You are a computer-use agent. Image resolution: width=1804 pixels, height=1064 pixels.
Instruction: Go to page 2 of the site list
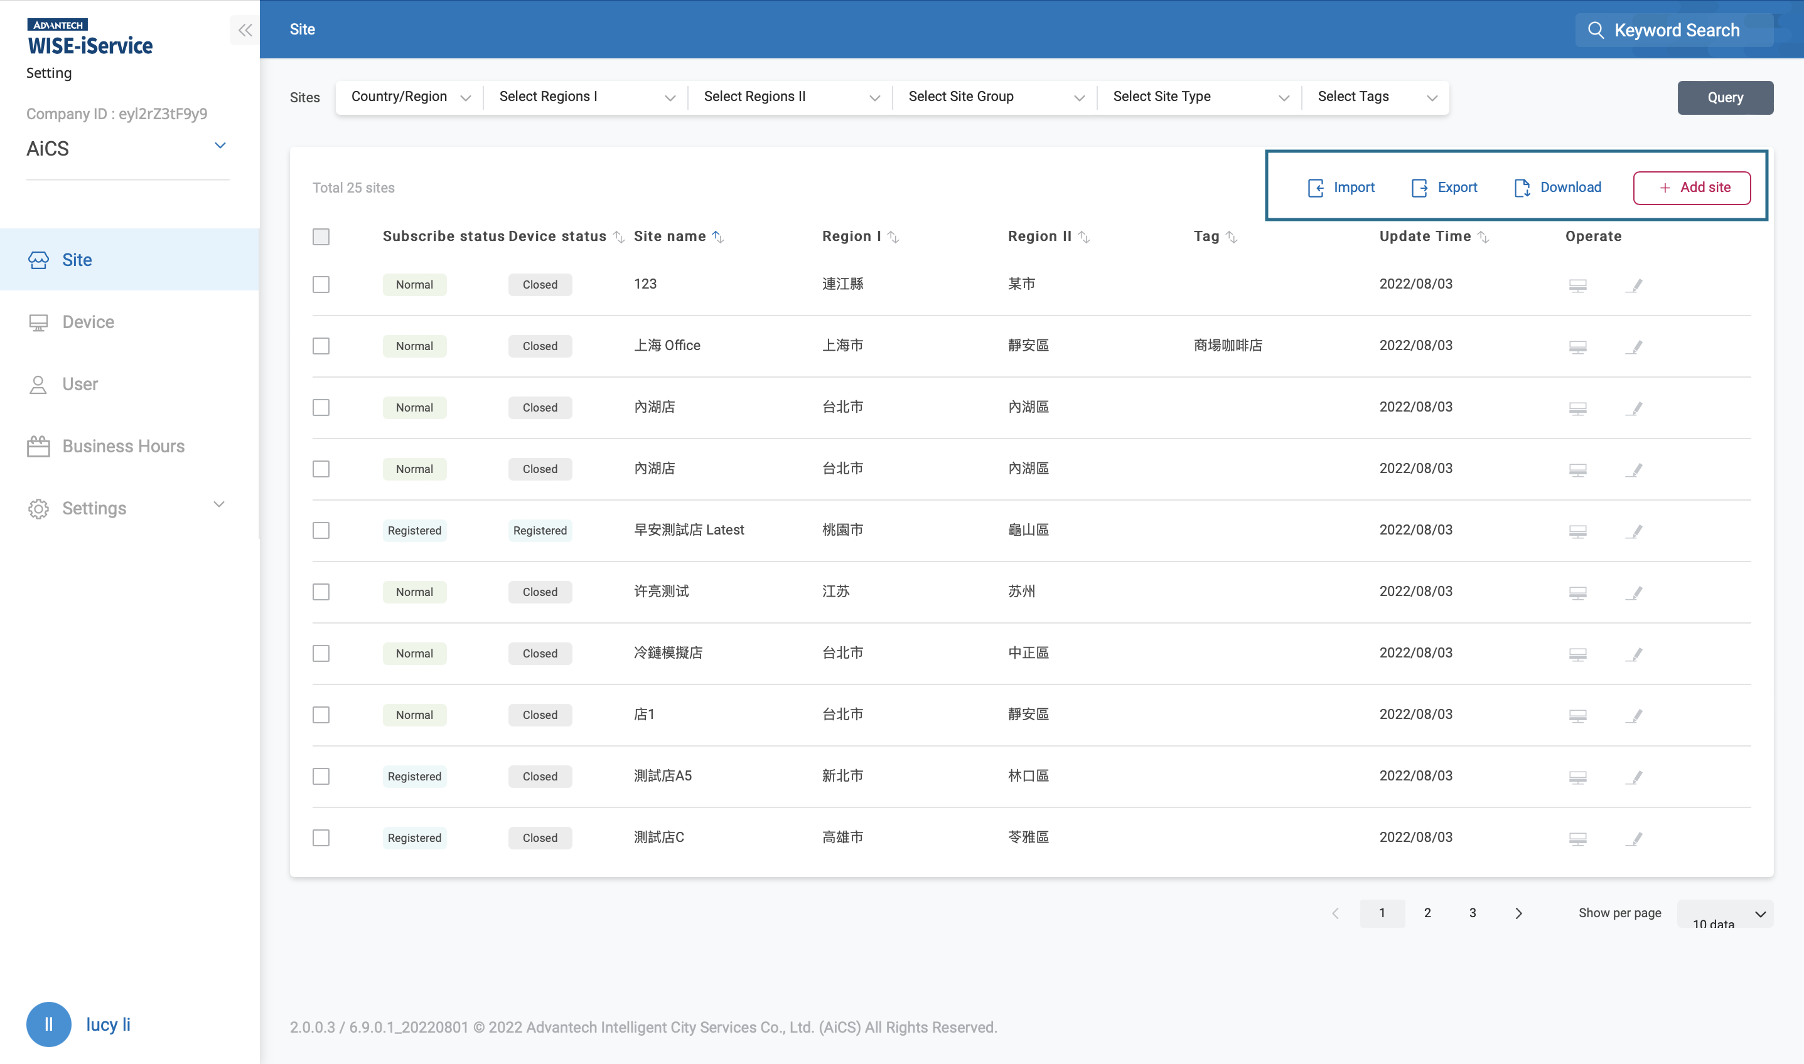(x=1427, y=913)
